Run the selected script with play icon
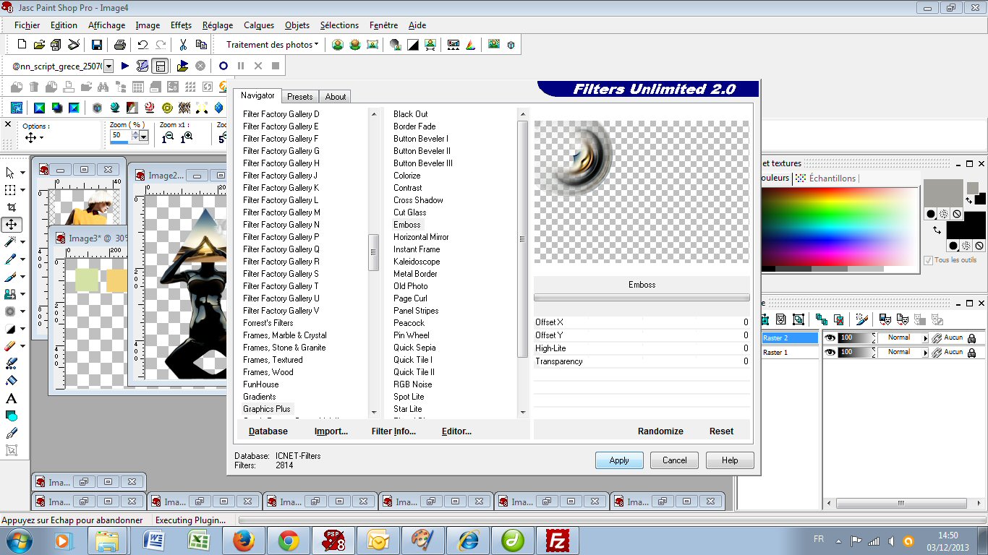 coord(125,66)
